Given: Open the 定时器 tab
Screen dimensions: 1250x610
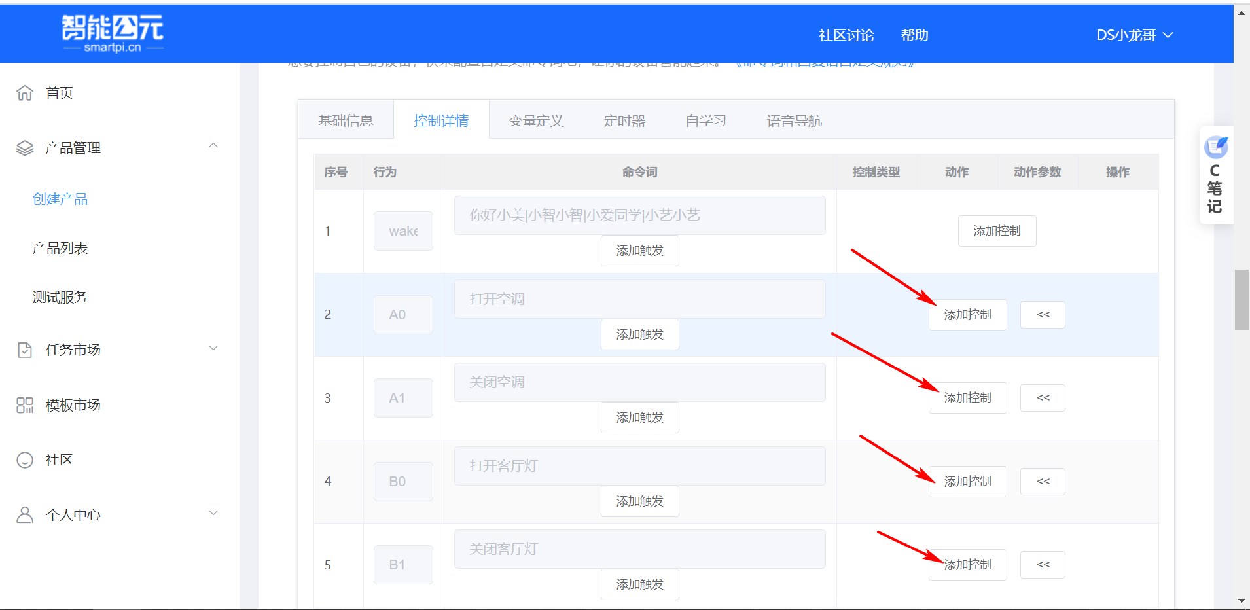Looking at the screenshot, I should [x=624, y=120].
